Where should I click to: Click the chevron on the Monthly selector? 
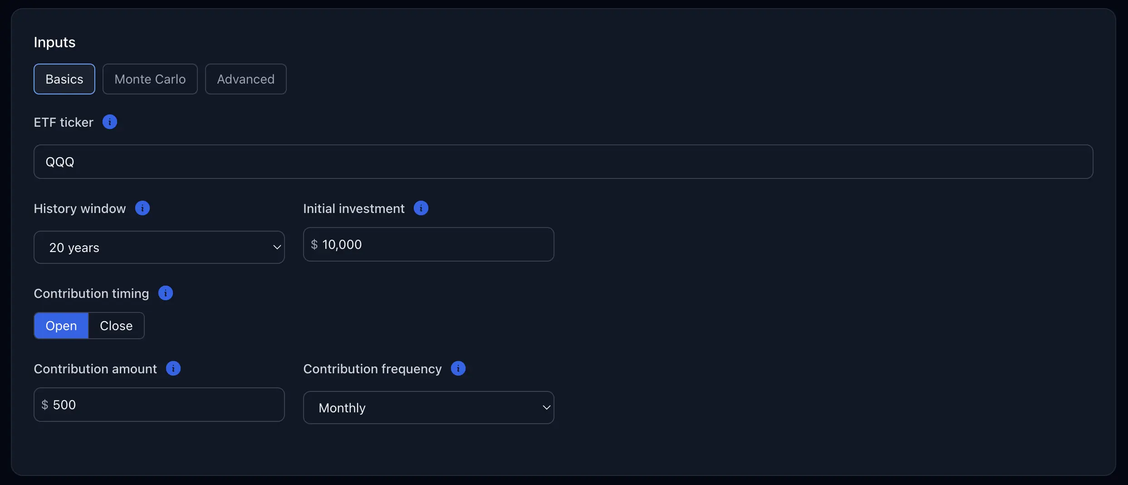click(x=546, y=408)
